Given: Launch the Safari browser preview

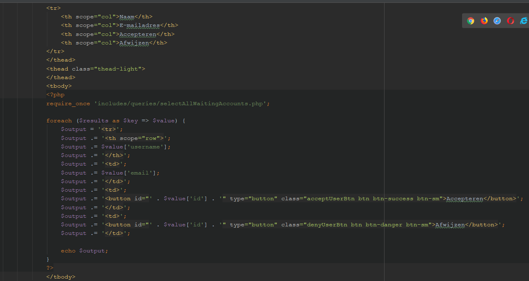Looking at the screenshot, I should coord(497,21).
